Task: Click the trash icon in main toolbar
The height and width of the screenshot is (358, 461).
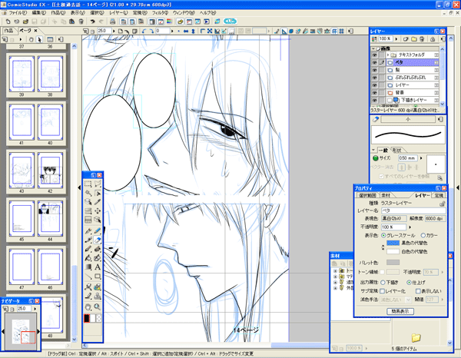Action: [x=81, y=22]
